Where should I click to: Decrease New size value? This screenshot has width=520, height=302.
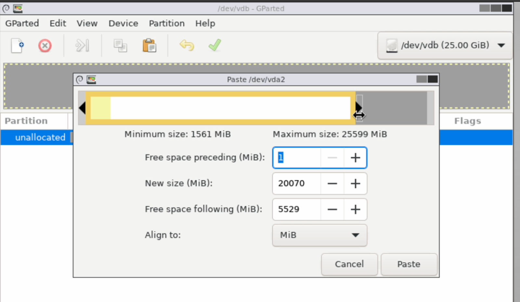[x=332, y=184]
